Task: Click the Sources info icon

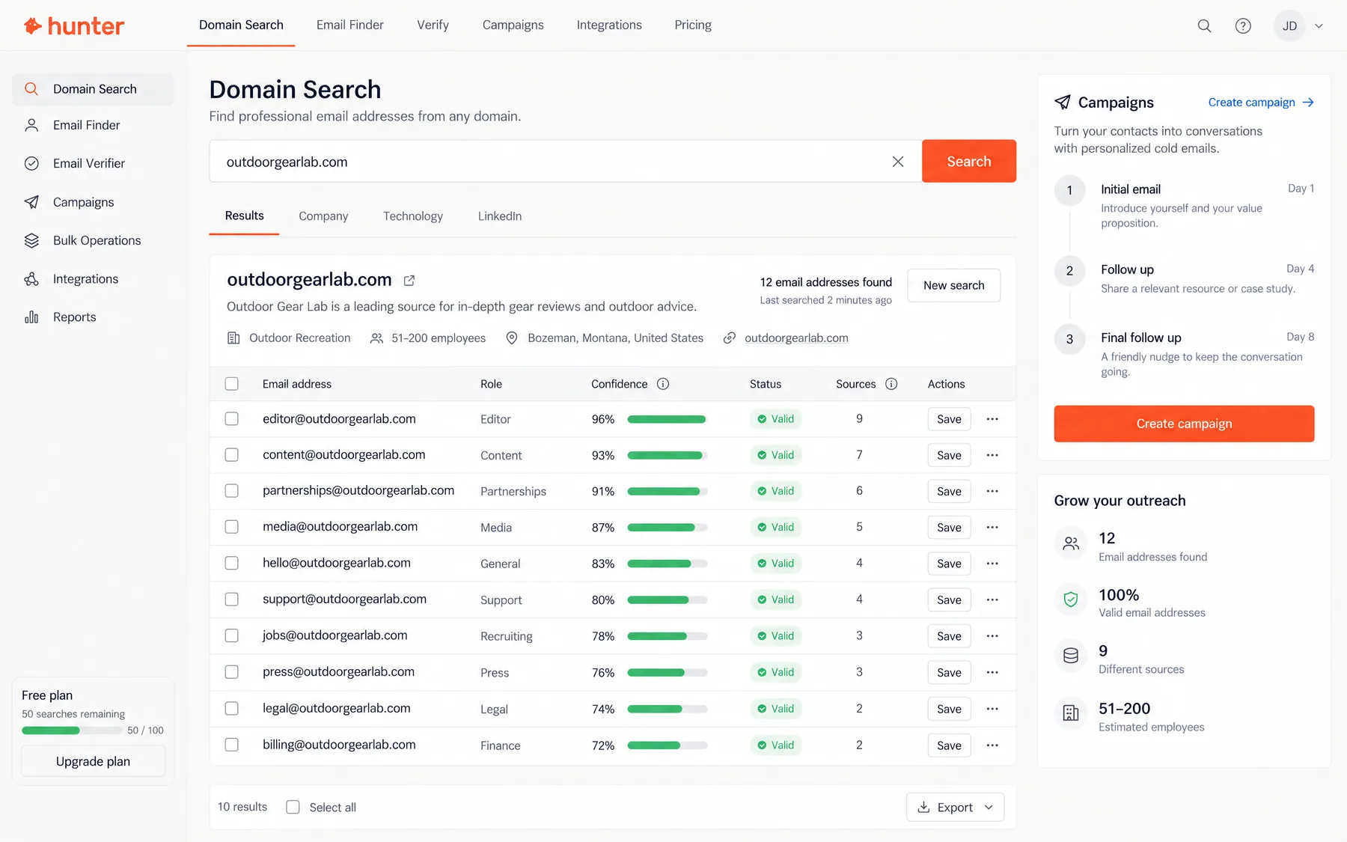Action: 891,384
